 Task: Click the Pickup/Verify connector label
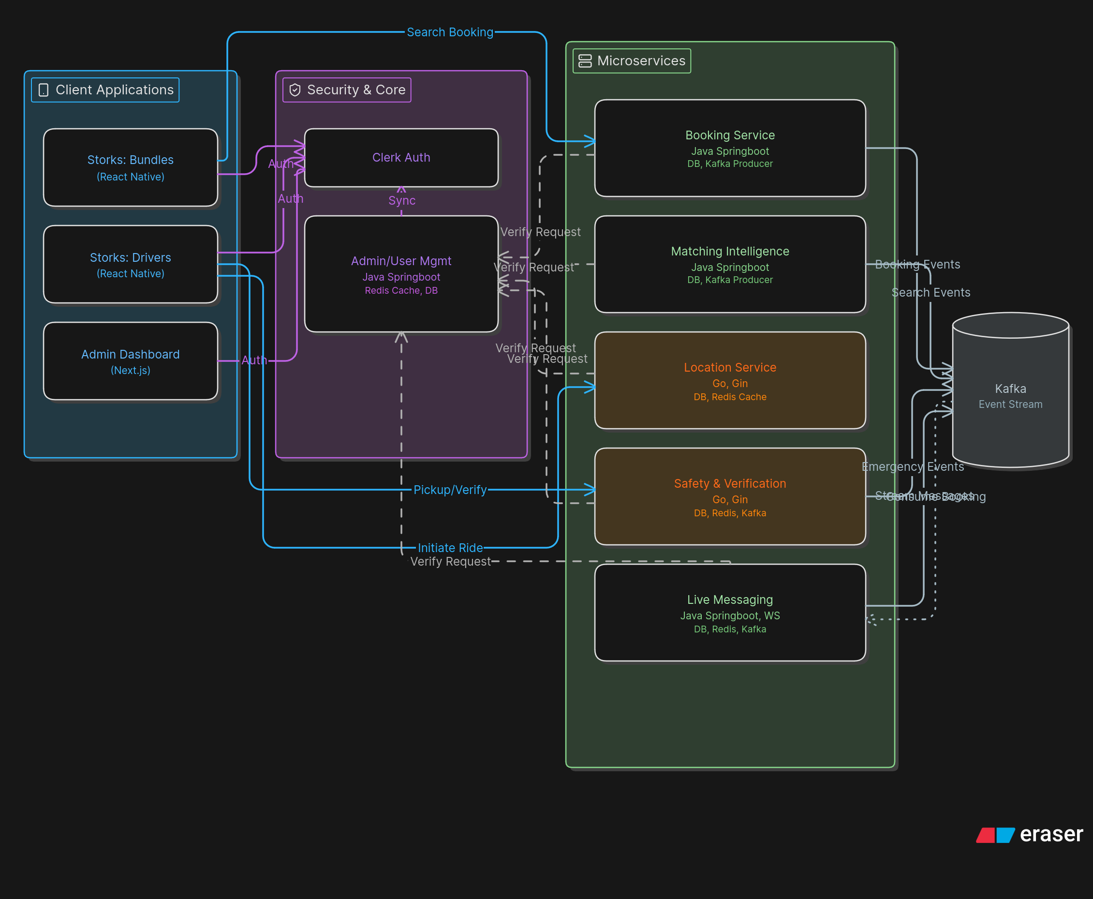tap(450, 490)
